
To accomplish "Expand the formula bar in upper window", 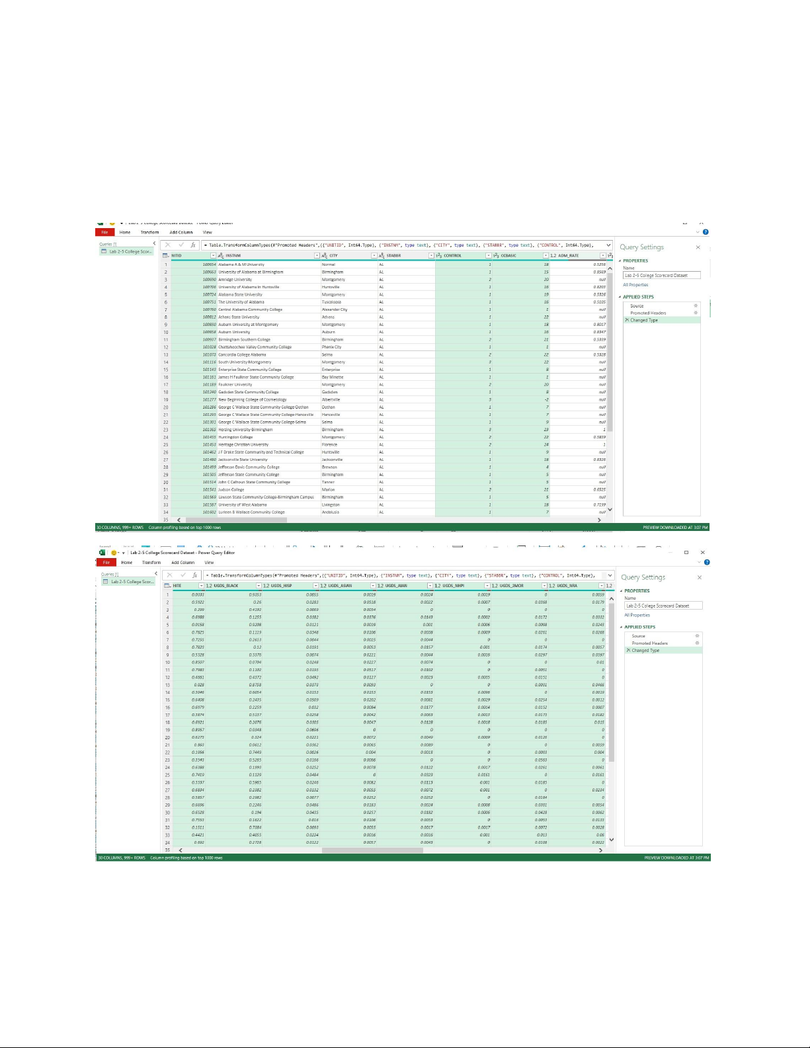I will [x=608, y=245].
